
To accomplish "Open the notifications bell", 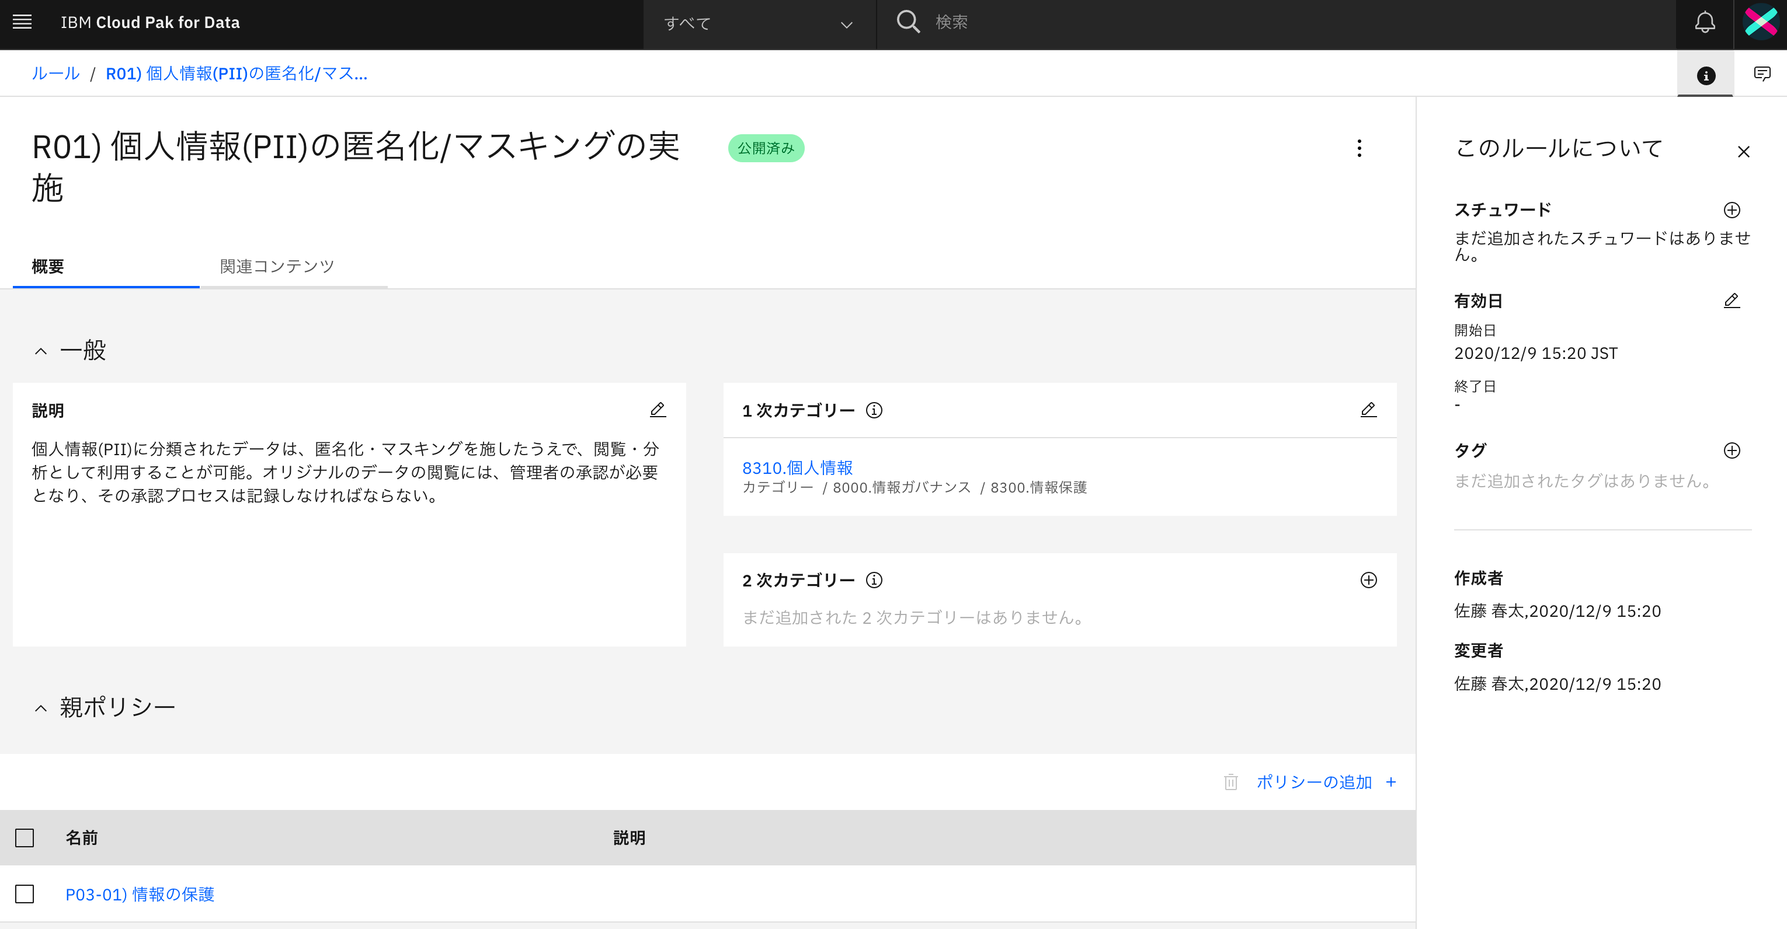I will (x=1705, y=22).
